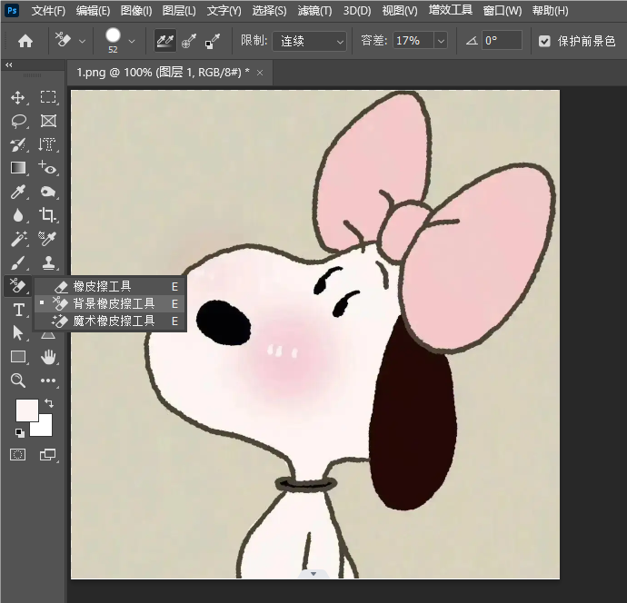Screen dimensions: 627x603
Task: Toggle the 保护前景色 checkbox
Action: (x=544, y=41)
